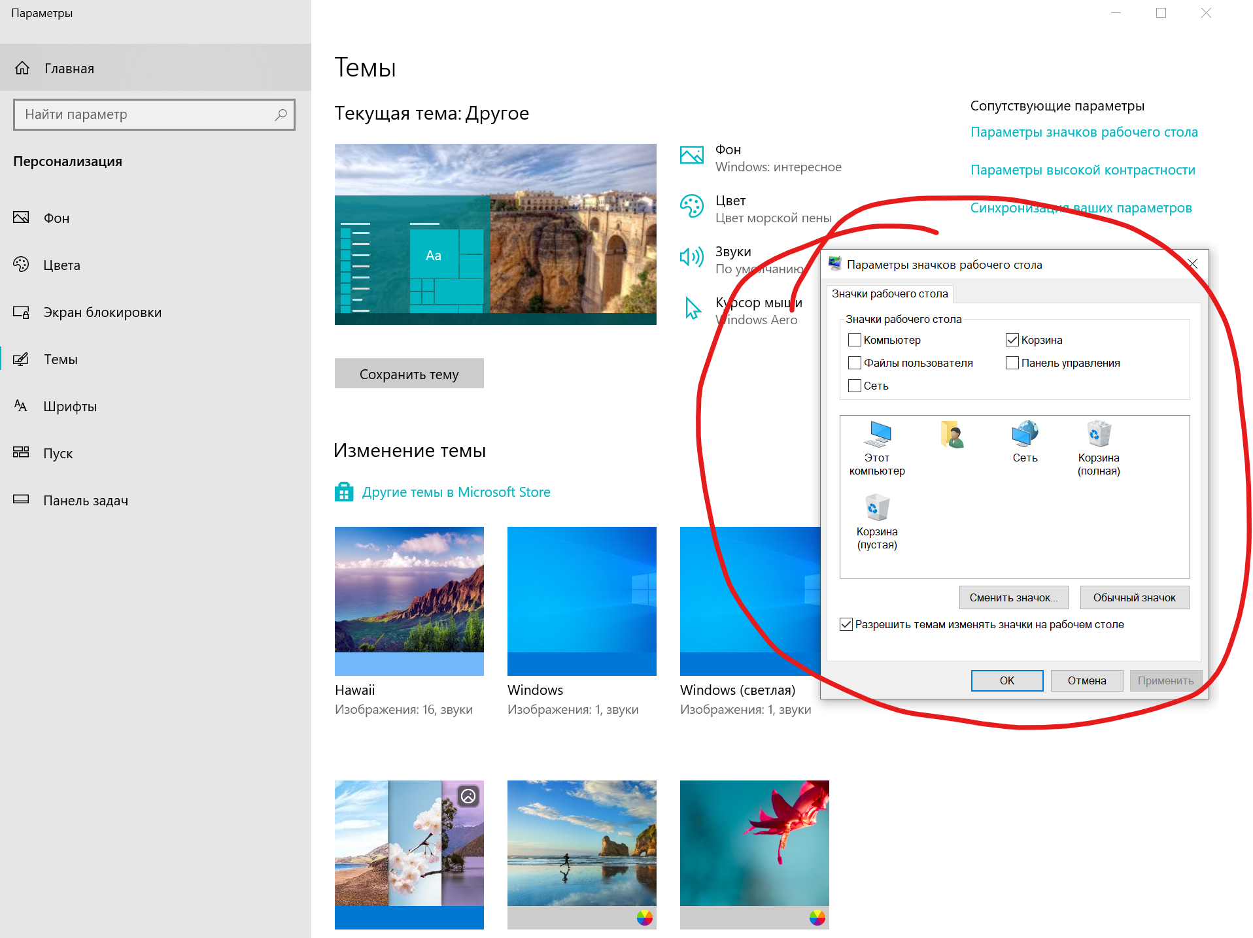
Task: Go to Экран блокировки in sidebar
Action: [x=102, y=312]
